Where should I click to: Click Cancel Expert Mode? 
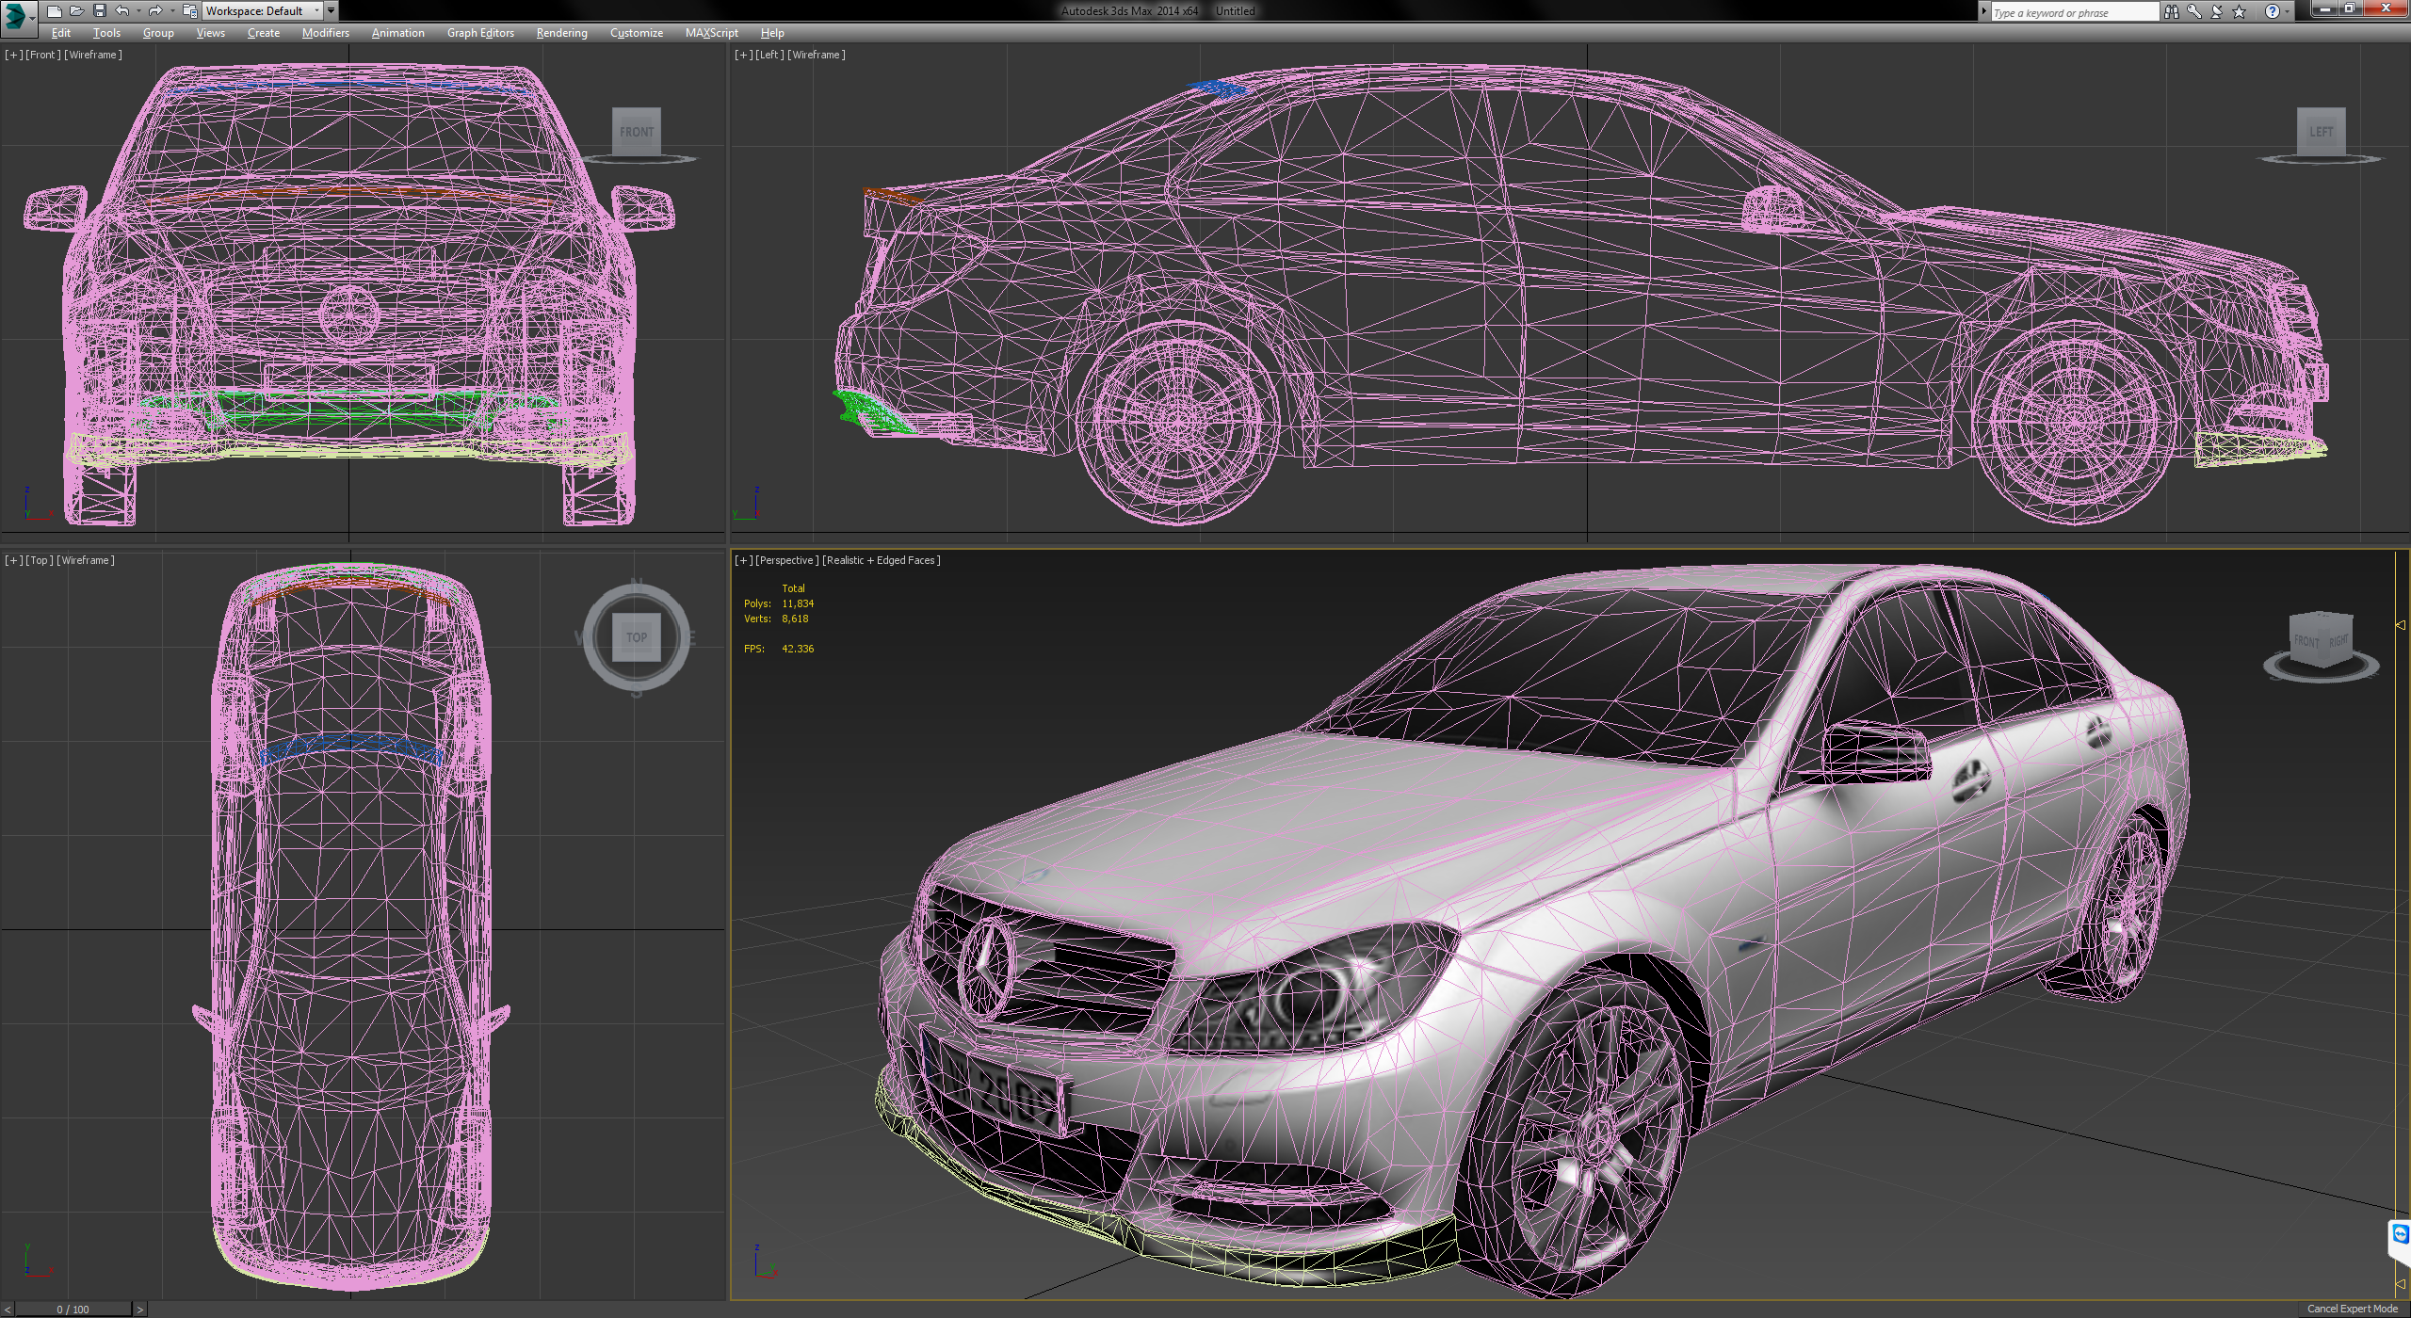[x=2352, y=1309]
